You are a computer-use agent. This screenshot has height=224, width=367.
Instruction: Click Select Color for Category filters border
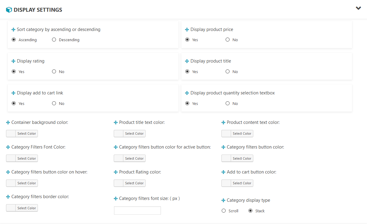click(26, 208)
